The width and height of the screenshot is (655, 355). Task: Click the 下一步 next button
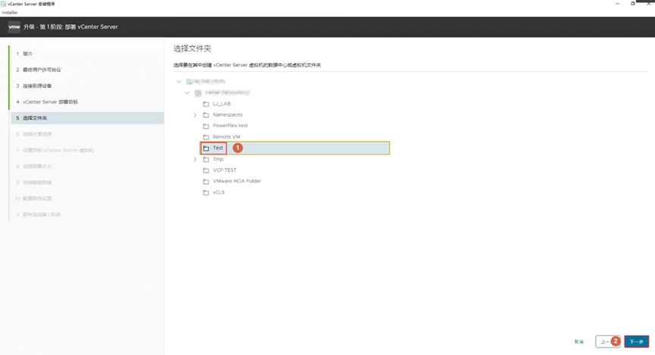(x=637, y=341)
